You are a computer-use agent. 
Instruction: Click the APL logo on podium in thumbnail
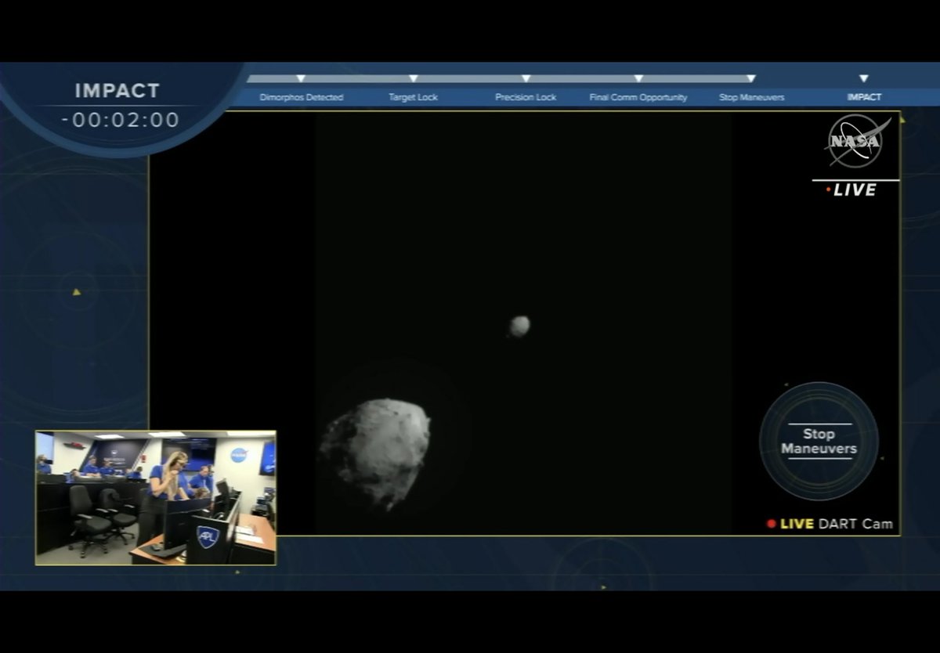click(206, 536)
